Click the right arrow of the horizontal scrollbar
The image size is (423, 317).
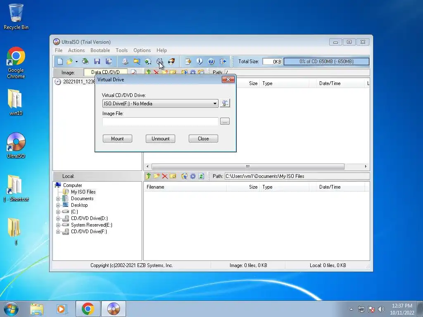click(x=366, y=167)
